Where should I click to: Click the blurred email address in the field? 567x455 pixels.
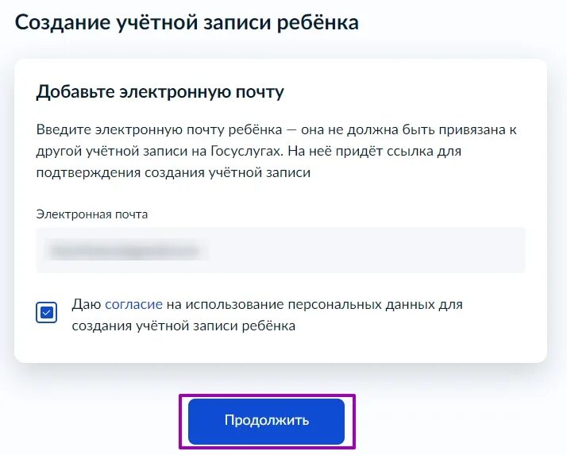(x=125, y=250)
